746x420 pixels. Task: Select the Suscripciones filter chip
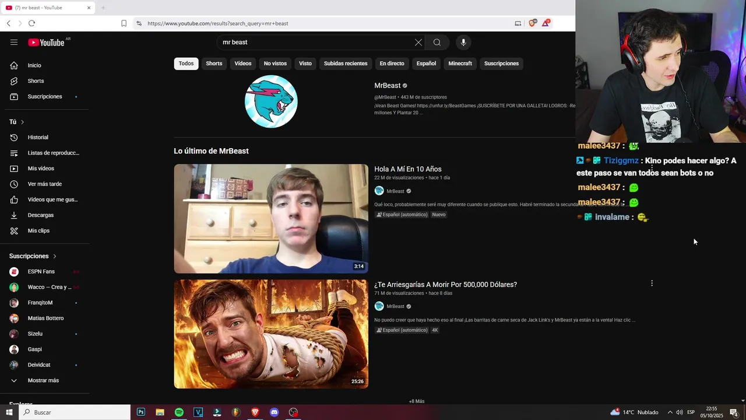(x=501, y=64)
